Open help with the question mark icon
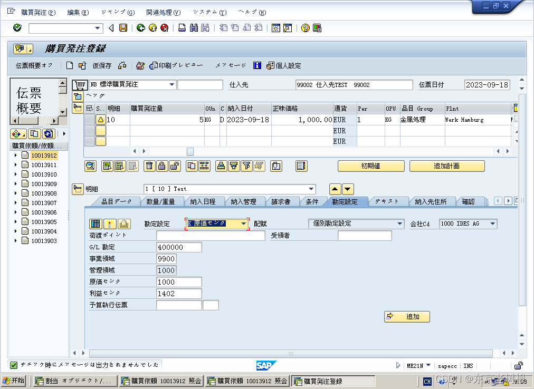534x389 pixels. coord(304,28)
